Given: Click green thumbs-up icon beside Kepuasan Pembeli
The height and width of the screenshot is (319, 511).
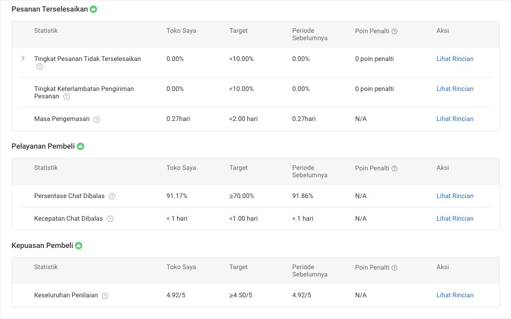Looking at the screenshot, I should (x=79, y=246).
